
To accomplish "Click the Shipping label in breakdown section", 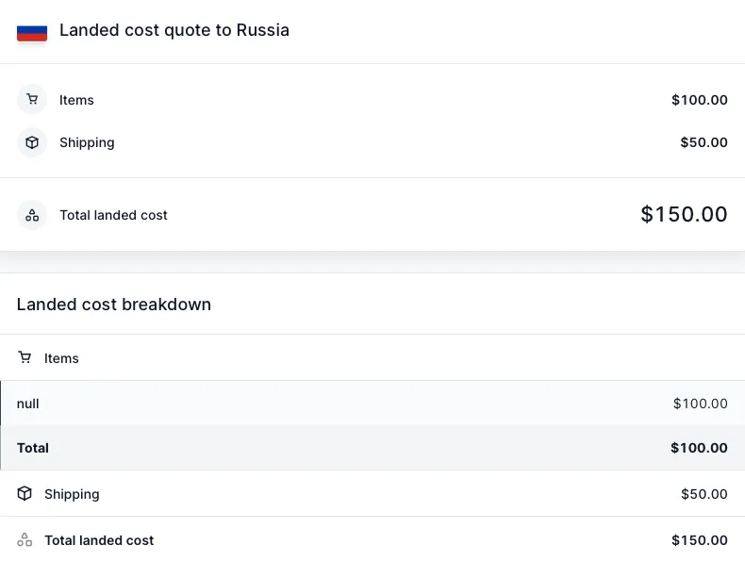I will pyautogui.click(x=72, y=494).
